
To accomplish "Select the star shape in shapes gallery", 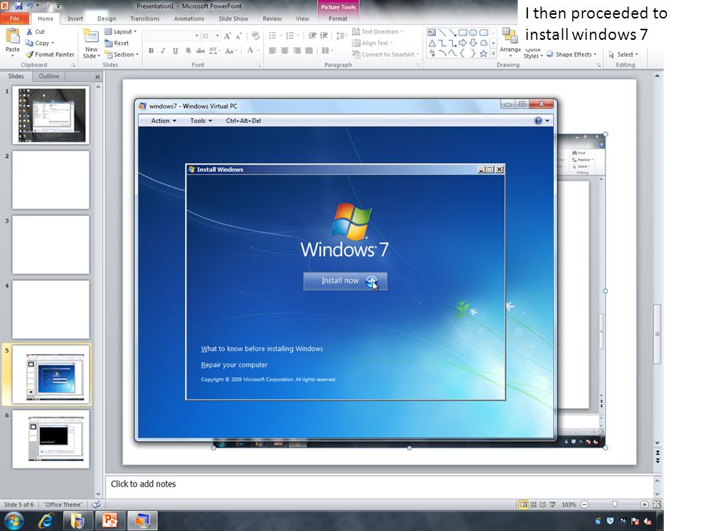I will coord(484,53).
